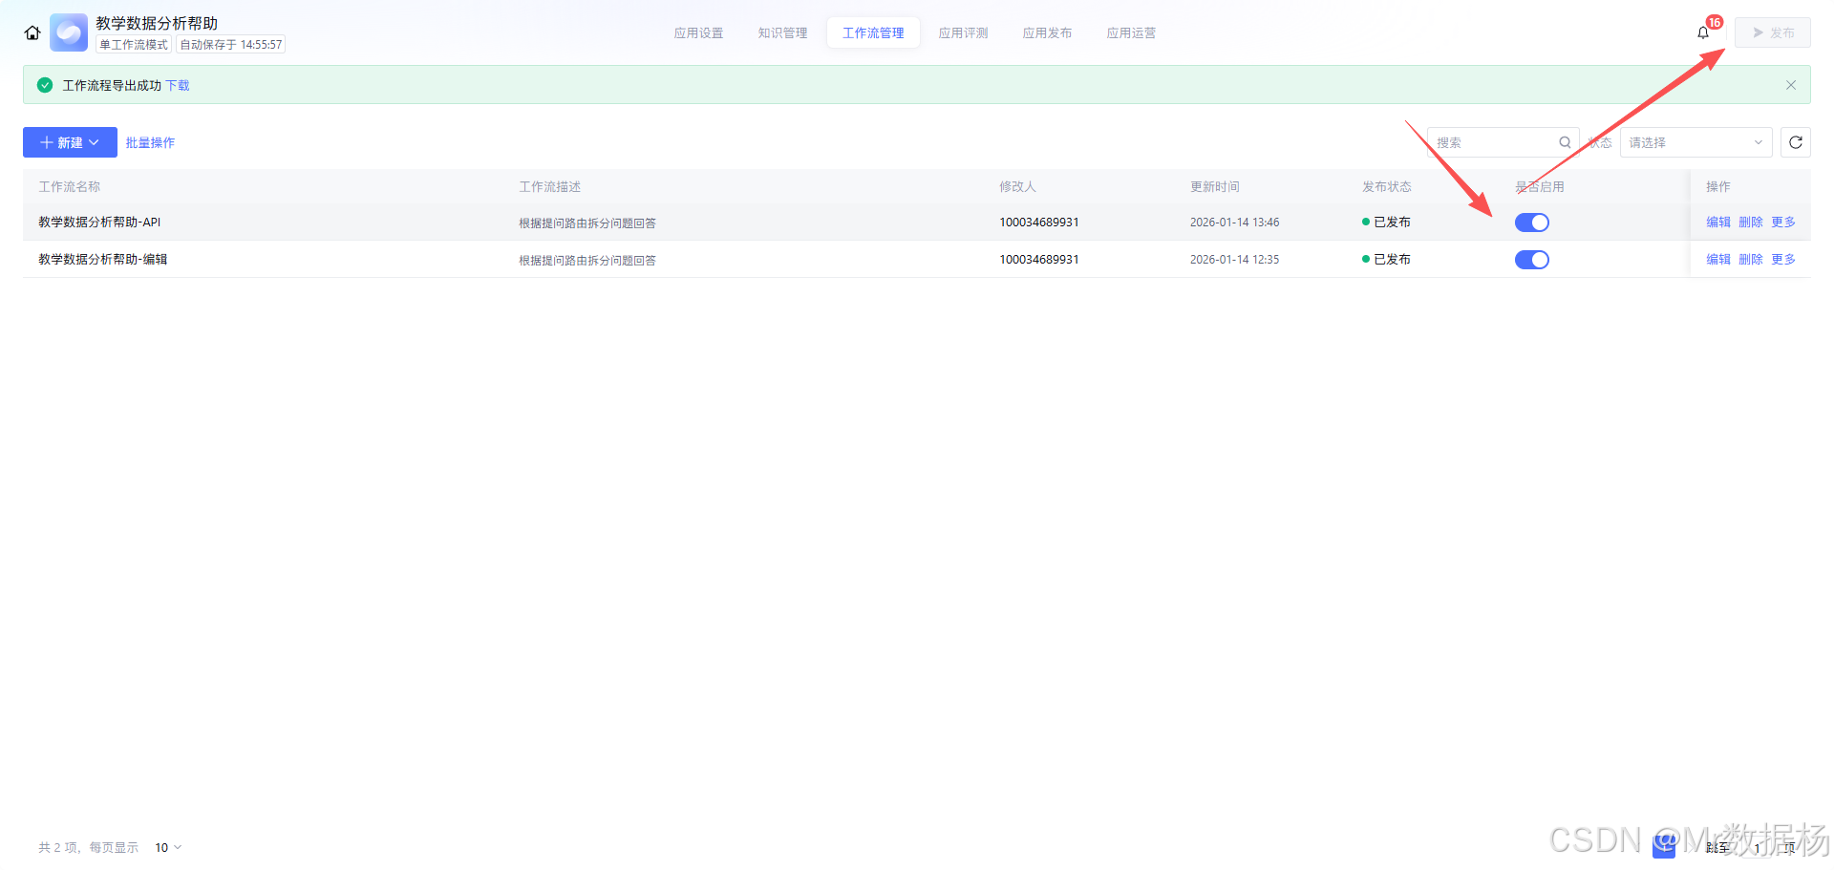This screenshot has width=1834, height=870.
Task: Toggle enable switch for 教学数据分析帮助-API
Action: [1532, 223]
